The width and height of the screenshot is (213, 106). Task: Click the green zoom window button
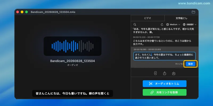[26, 12]
